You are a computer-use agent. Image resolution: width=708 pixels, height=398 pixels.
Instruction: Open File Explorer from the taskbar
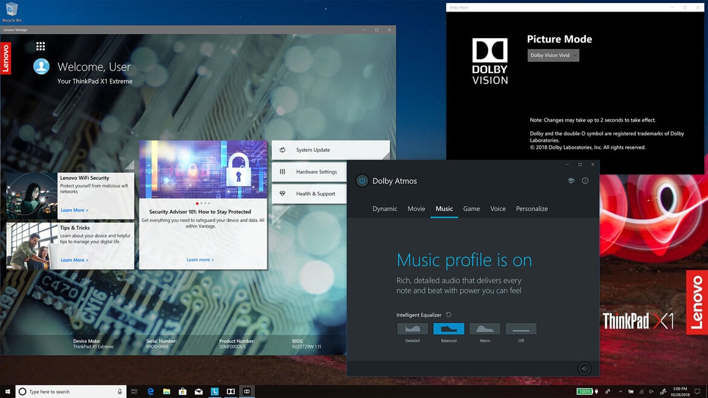pyautogui.click(x=166, y=391)
